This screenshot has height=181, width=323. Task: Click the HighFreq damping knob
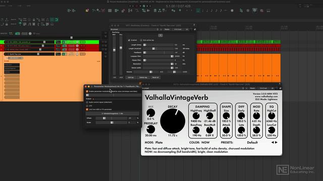(196, 116)
